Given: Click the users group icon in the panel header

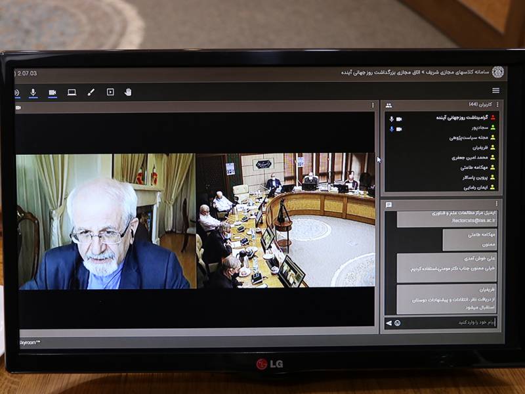Looking at the screenshot, I should point(388,105).
